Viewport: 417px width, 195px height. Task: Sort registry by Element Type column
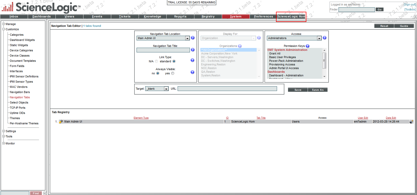point(141,118)
